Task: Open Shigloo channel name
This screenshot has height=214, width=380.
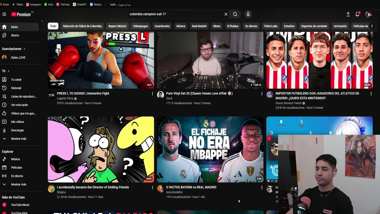Action: click(x=61, y=192)
